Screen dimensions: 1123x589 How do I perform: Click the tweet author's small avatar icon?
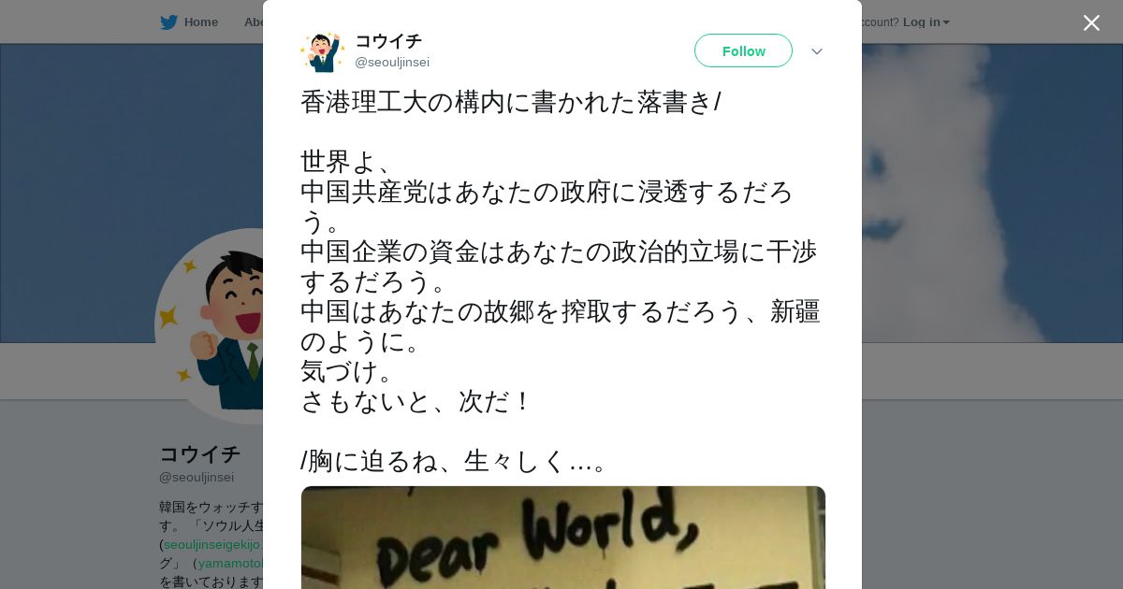(x=322, y=51)
